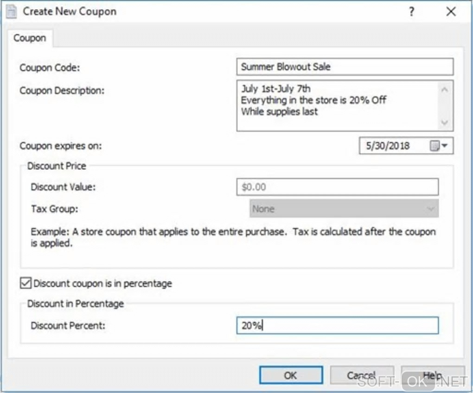The height and width of the screenshot is (393, 473).
Task: Click the Coupon Description text area
Action: pos(339,106)
